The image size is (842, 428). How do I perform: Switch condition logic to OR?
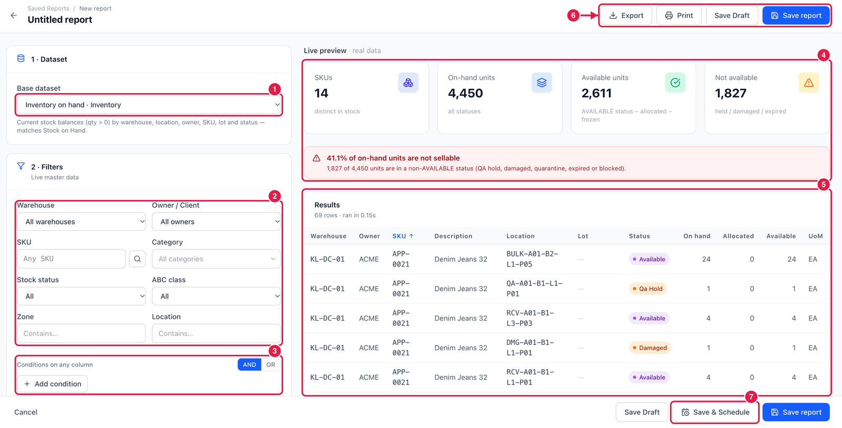pyautogui.click(x=270, y=364)
